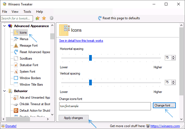The width and height of the screenshot is (185, 129).
Task: Click the right pane vertical scrollbar thumb
Action: pos(181,61)
